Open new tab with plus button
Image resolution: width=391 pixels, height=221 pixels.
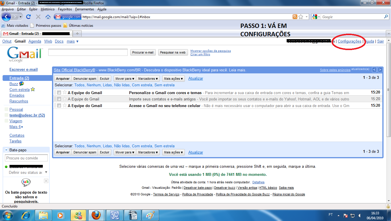(77, 34)
